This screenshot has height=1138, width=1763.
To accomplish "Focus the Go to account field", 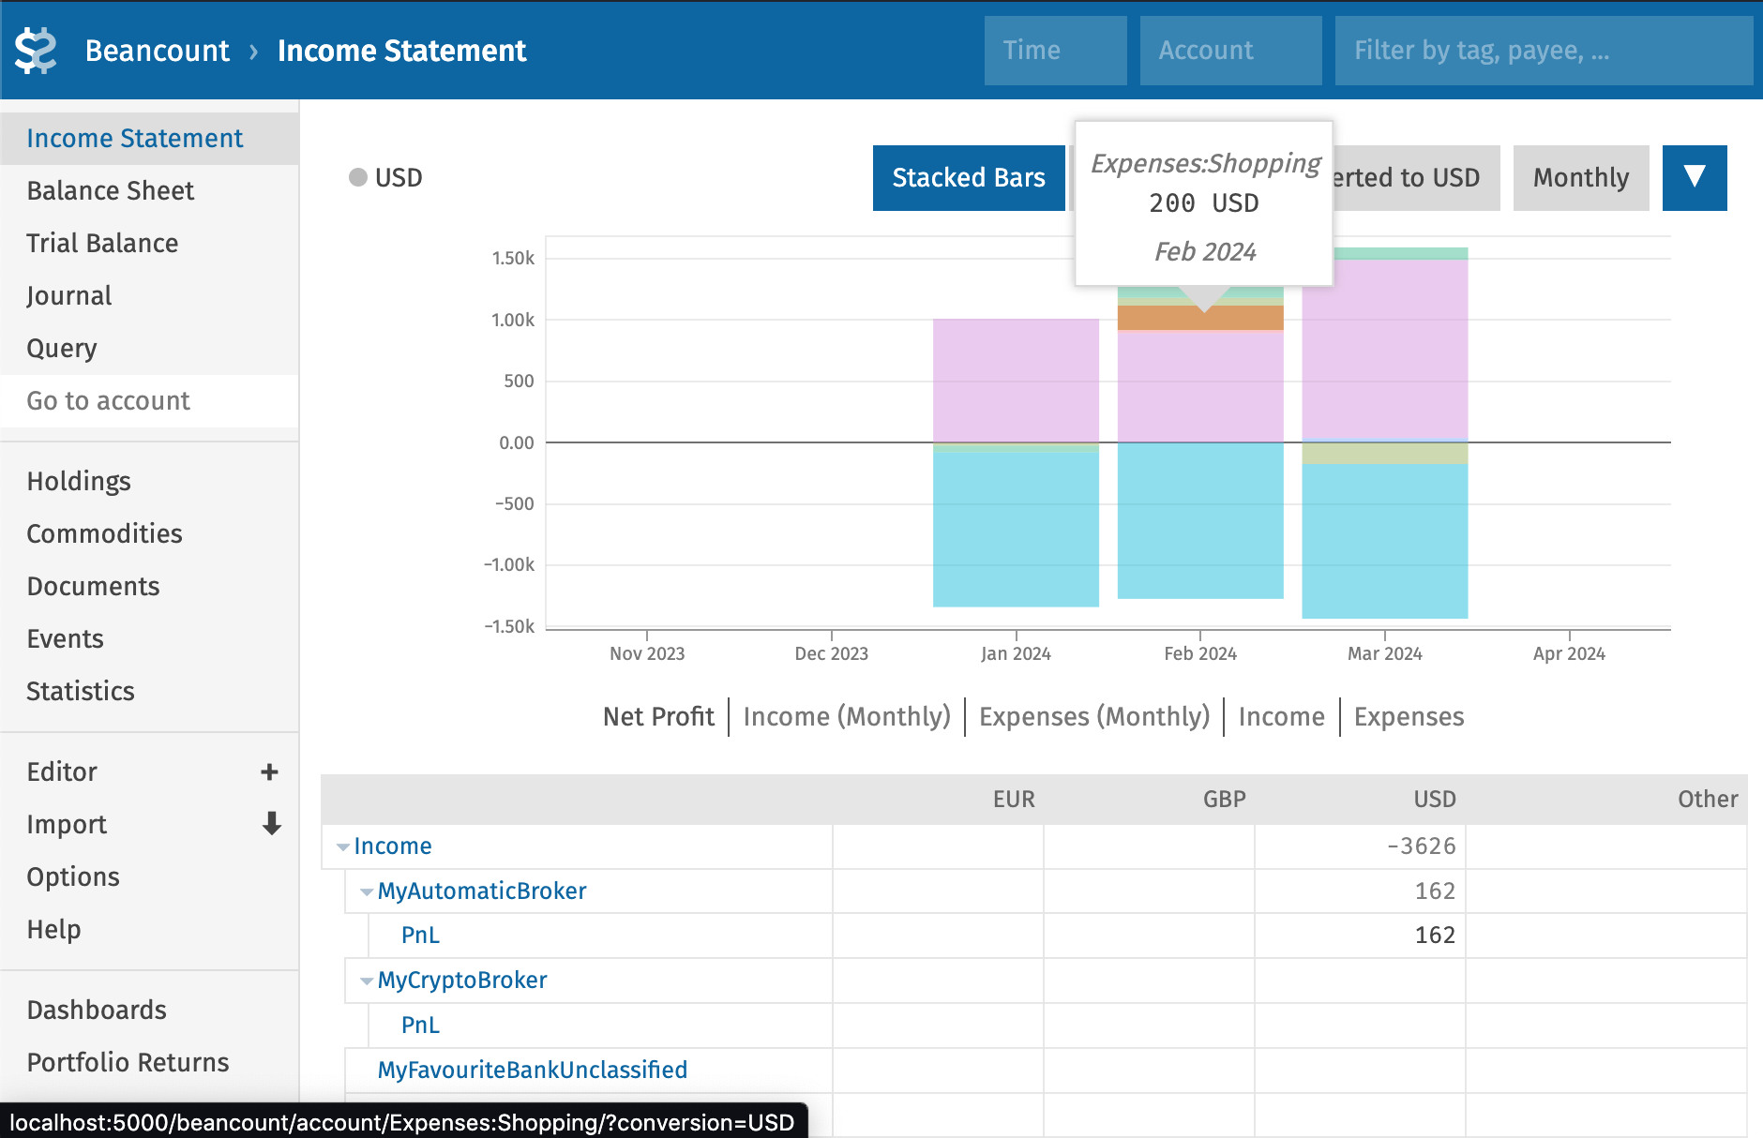I will click(x=149, y=401).
